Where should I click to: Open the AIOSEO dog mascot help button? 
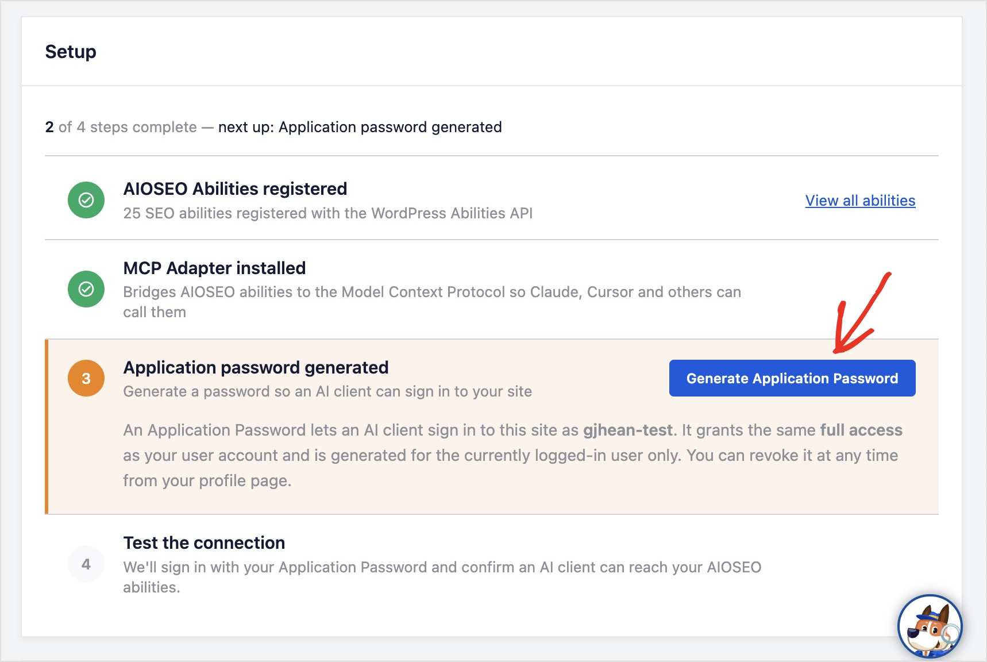coord(930,626)
